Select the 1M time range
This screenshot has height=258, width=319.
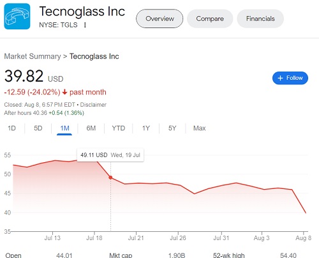click(64, 128)
